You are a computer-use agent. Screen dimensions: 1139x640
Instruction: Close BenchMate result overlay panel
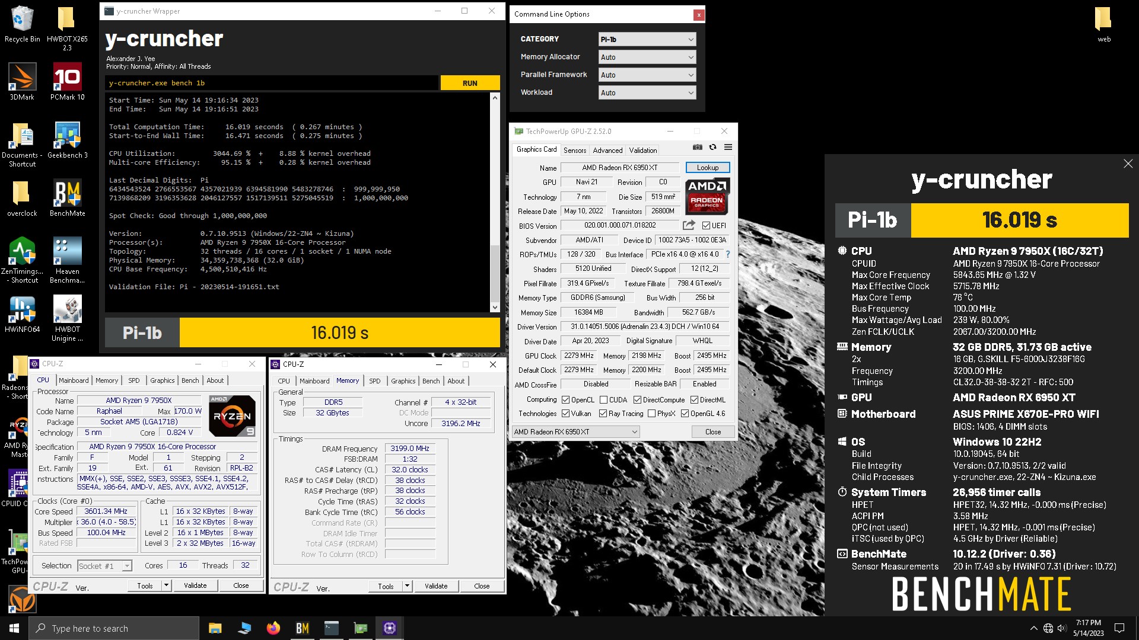click(1128, 164)
